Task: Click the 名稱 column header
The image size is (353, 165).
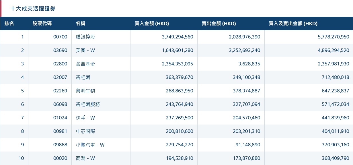Action: 81,24
